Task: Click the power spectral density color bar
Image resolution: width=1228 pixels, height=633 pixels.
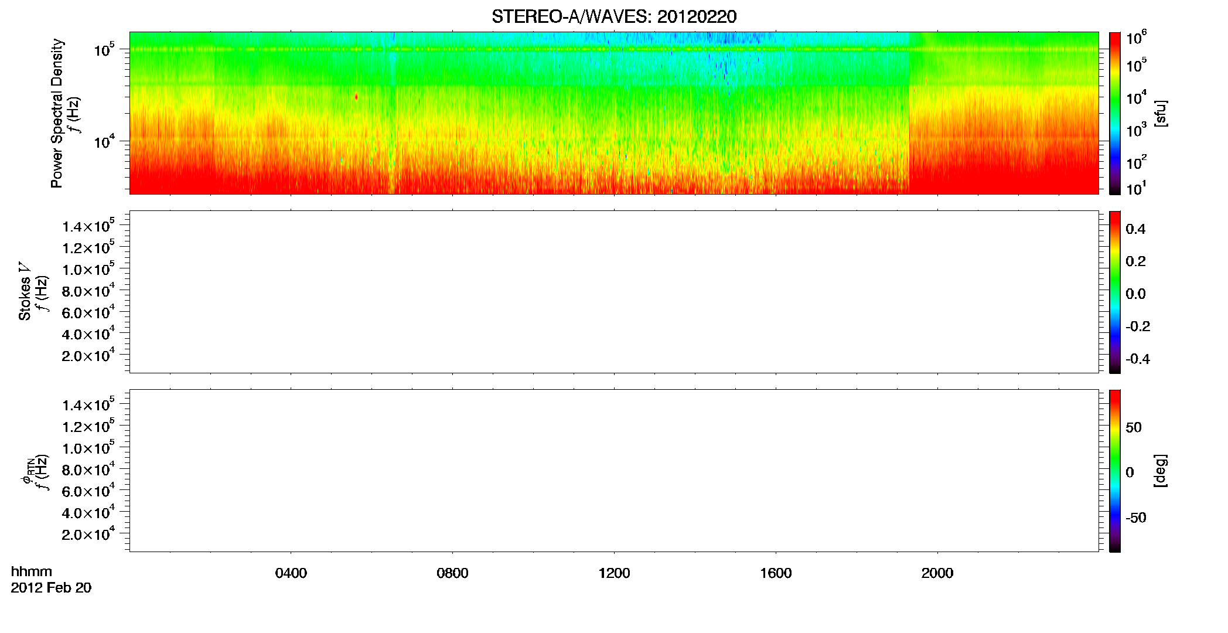Action: click(1115, 113)
